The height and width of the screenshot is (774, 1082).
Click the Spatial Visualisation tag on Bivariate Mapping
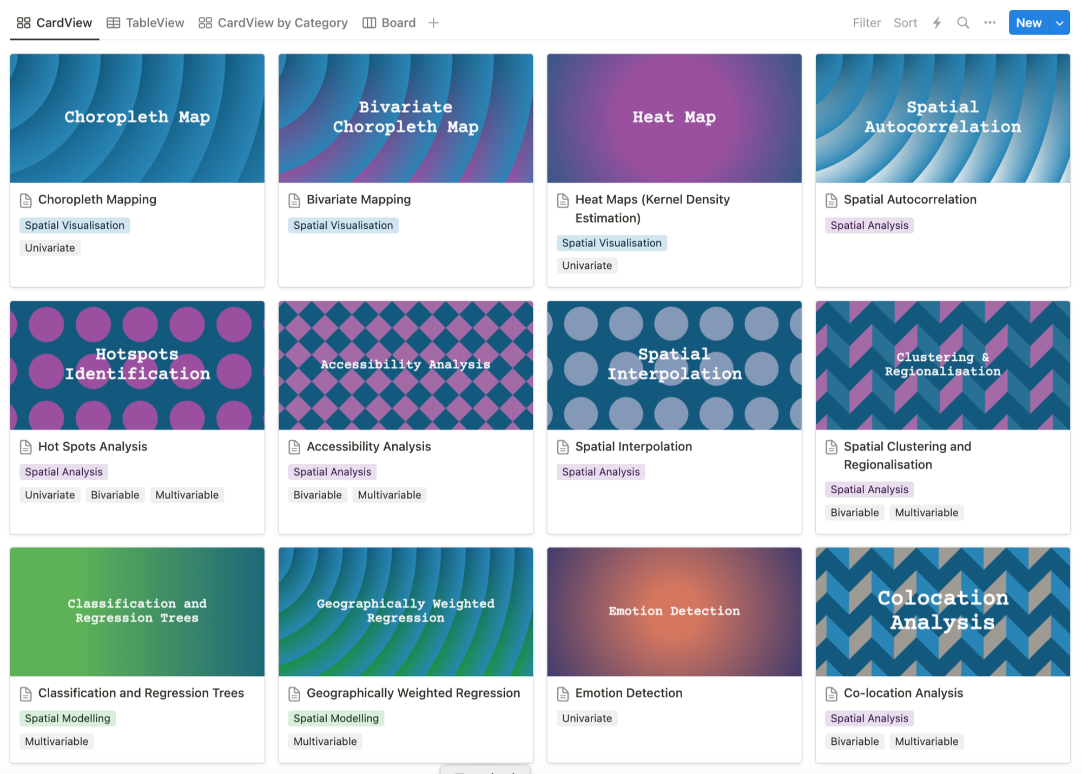pyautogui.click(x=343, y=226)
